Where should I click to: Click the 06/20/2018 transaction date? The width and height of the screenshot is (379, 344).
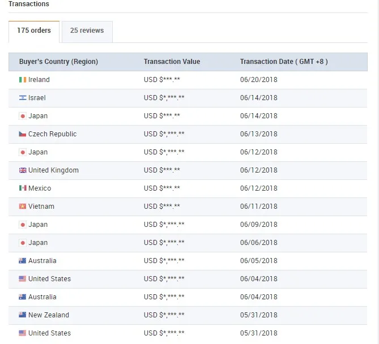258,80
